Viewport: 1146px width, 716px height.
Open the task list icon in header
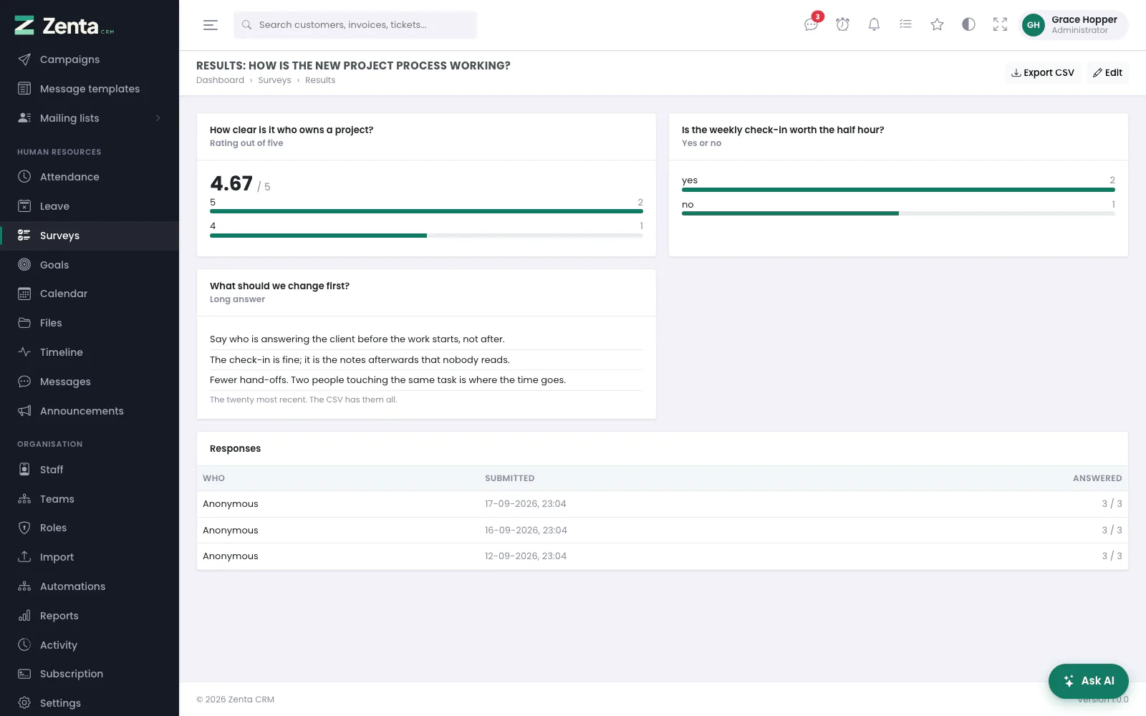coord(905,25)
